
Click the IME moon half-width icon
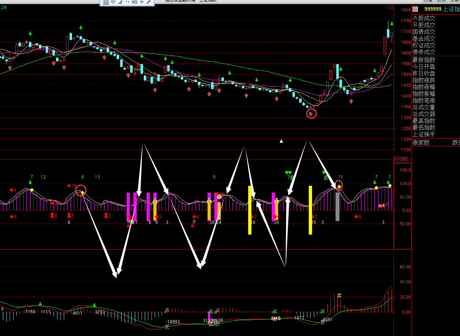click(120, 2)
